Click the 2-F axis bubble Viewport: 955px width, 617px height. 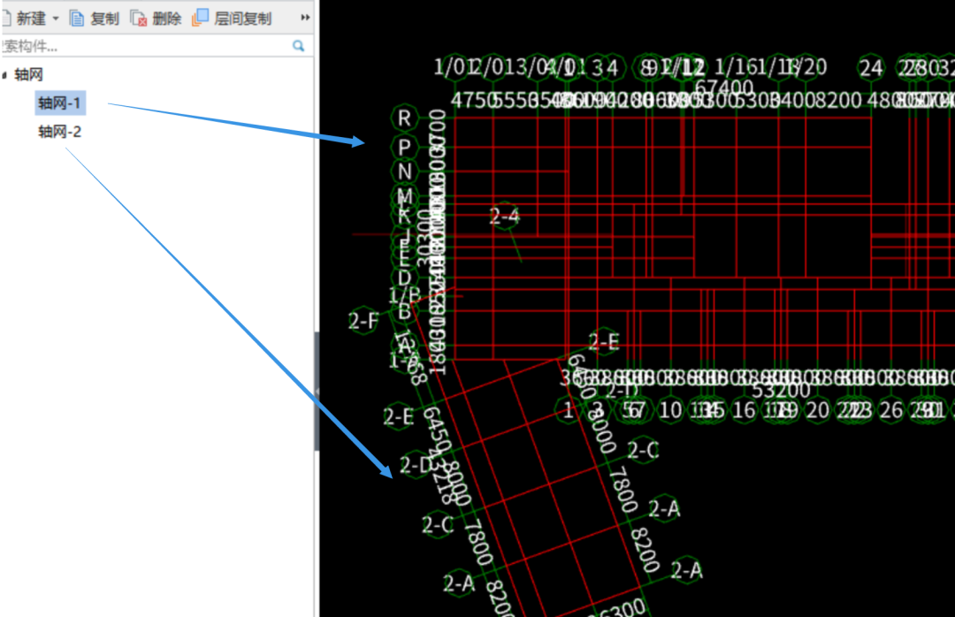coord(363,320)
